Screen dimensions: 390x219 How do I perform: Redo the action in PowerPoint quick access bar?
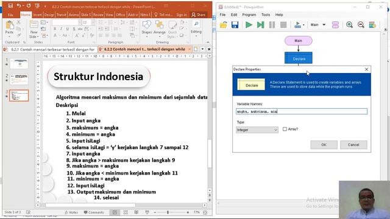click(x=29, y=5)
